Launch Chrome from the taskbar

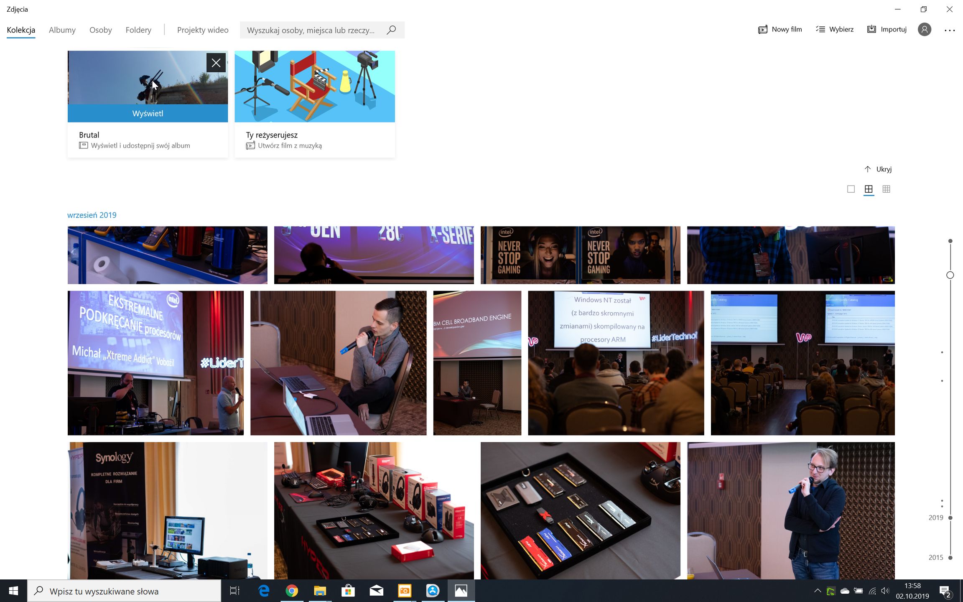click(292, 591)
